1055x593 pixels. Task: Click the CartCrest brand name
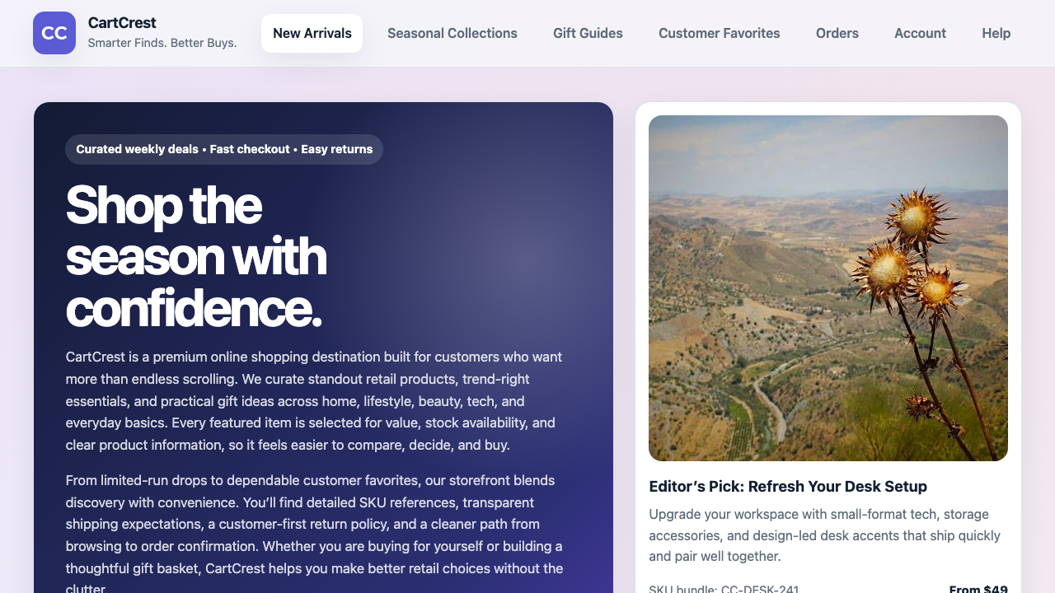pyautogui.click(x=122, y=22)
